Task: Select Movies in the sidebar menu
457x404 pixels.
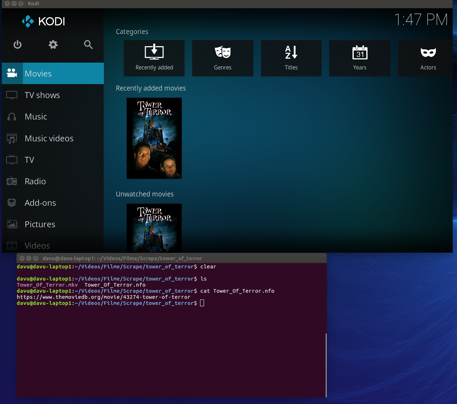Action: click(53, 73)
